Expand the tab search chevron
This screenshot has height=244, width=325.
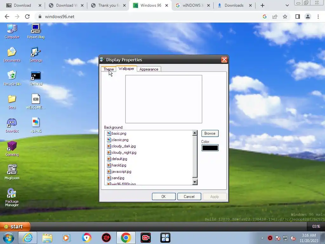(287, 5)
